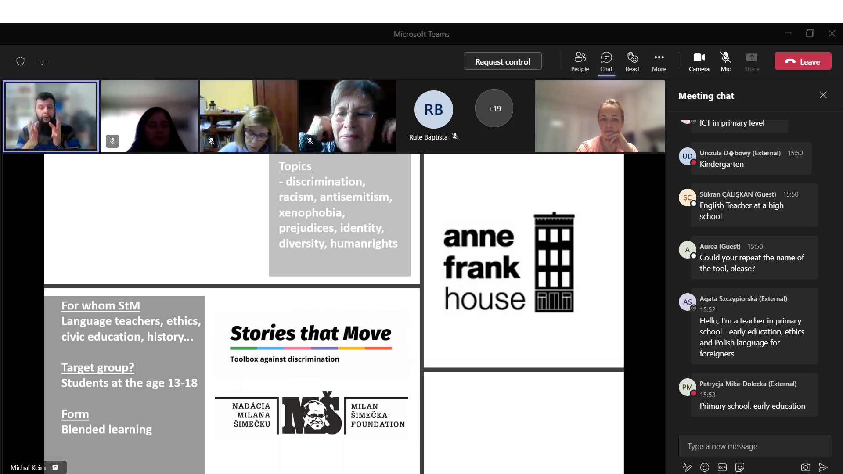Click Agata Szczypiorska's 'Hello, I'm a teacher' message
This screenshot has width=843, height=474.
click(x=752, y=337)
